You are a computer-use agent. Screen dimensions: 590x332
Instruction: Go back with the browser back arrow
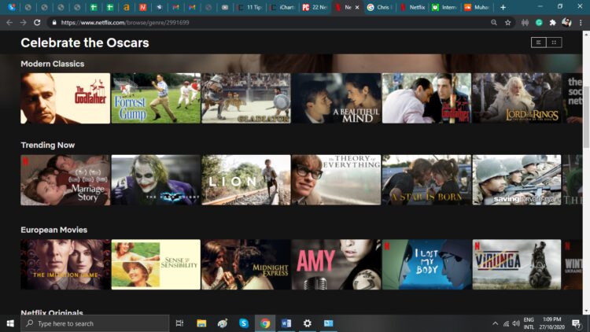9,23
